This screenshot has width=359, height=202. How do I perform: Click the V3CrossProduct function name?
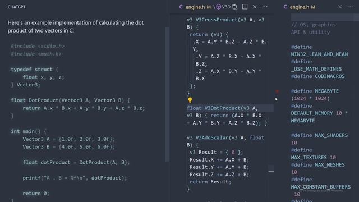pyautogui.click(x=217, y=20)
